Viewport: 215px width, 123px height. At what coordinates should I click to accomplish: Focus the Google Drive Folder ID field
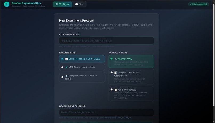click(x=106, y=112)
